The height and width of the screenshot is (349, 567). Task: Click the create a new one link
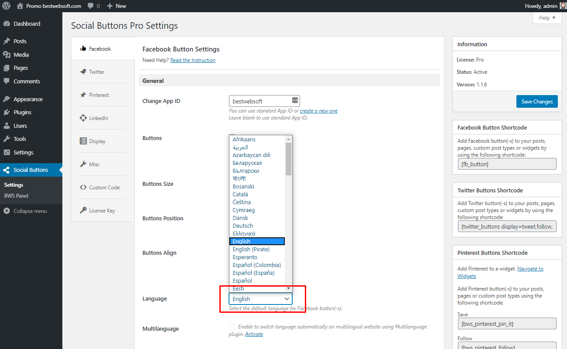[319, 111]
